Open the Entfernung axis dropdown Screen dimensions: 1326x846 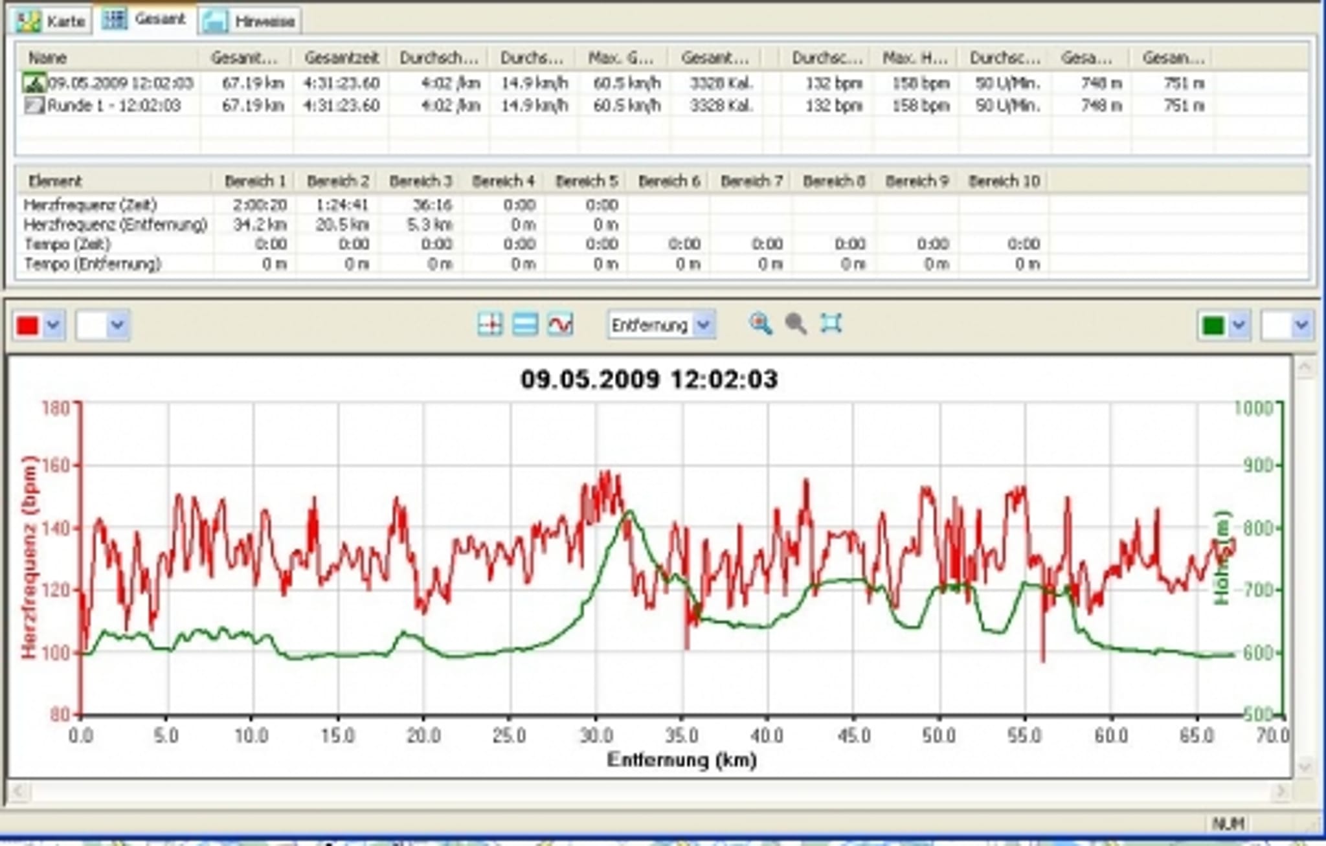tap(661, 325)
